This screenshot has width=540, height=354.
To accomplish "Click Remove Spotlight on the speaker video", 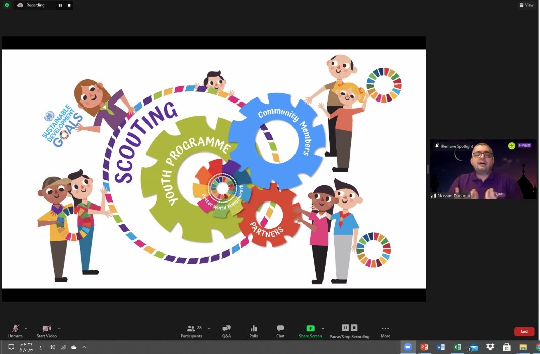I will tap(454, 146).
